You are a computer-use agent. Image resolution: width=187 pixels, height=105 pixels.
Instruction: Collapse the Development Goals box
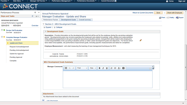point(46,32)
